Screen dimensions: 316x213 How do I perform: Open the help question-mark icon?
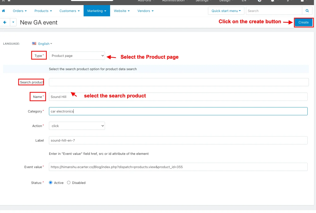[259, 1]
